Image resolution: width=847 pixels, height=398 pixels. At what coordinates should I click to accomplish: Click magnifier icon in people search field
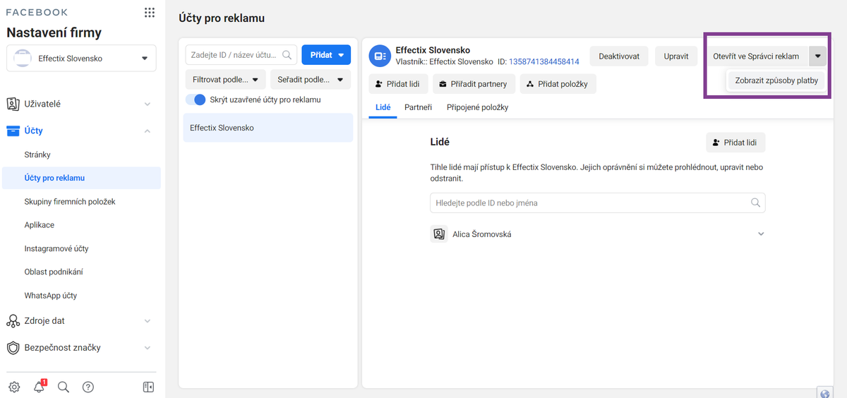(755, 203)
